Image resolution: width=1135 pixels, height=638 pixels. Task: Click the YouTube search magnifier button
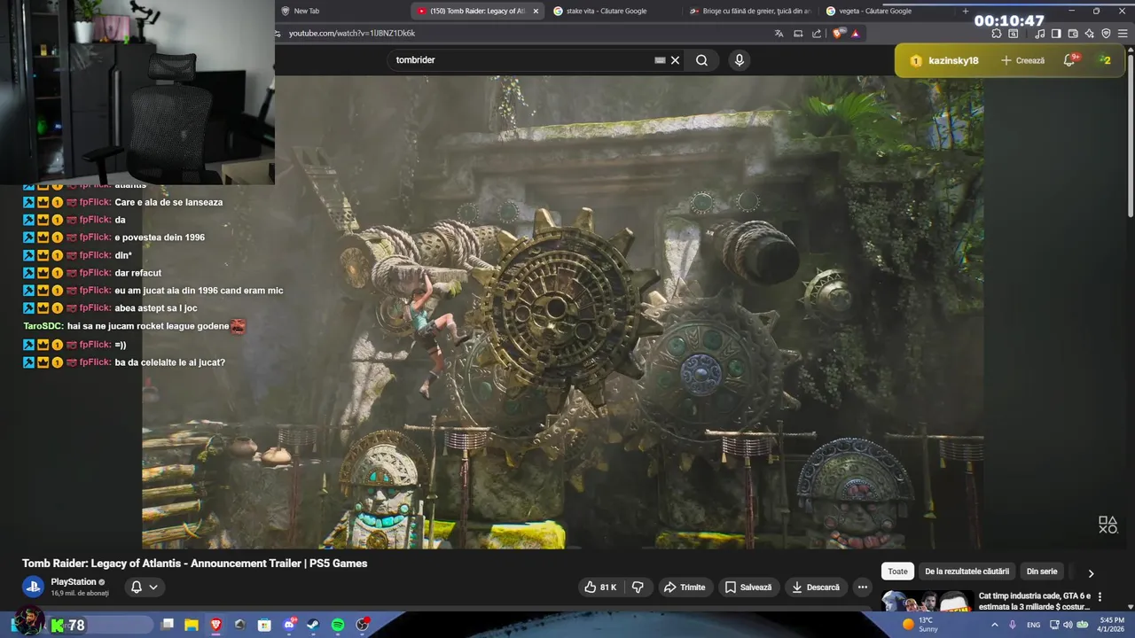(701, 60)
